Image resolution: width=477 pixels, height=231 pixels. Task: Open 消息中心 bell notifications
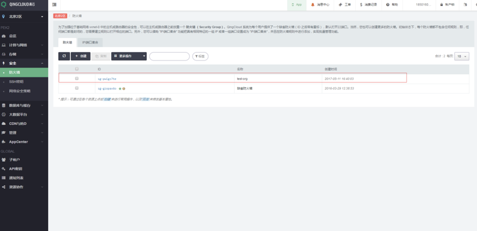320,4
